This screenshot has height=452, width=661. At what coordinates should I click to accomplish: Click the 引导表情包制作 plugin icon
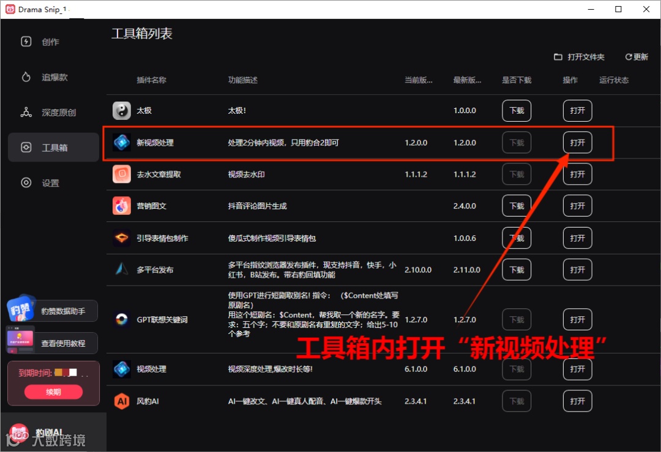pos(122,238)
